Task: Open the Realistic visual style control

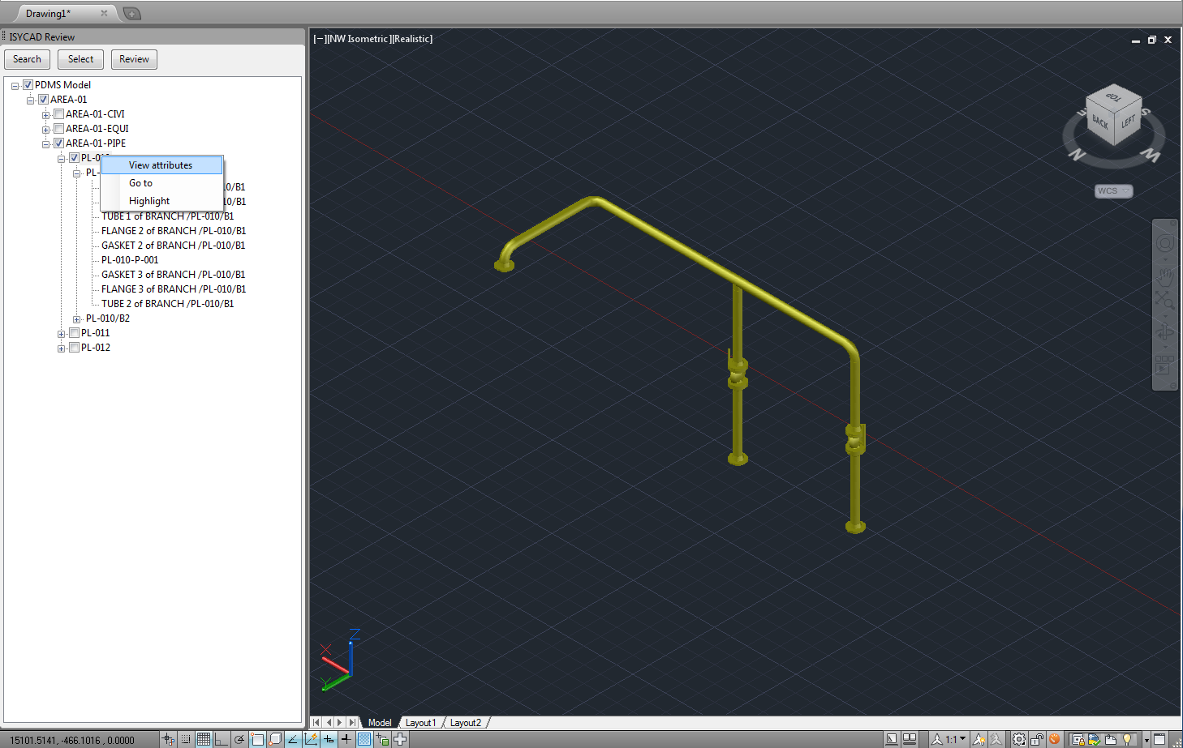Action: (x=411, y=39)
